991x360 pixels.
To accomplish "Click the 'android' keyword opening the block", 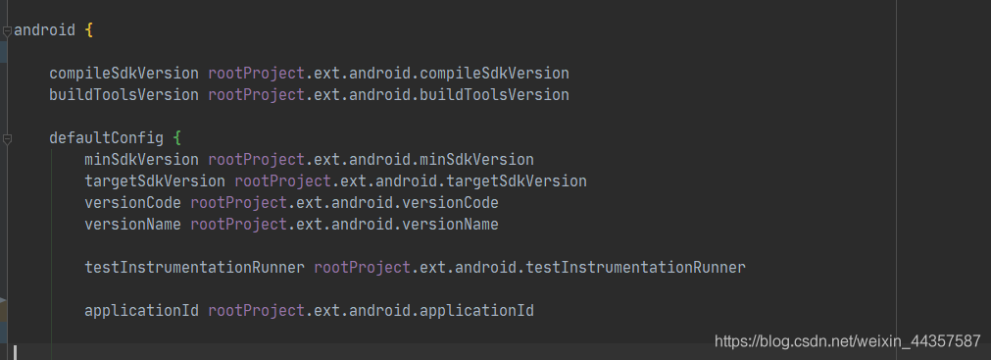I will pos(44,30).
